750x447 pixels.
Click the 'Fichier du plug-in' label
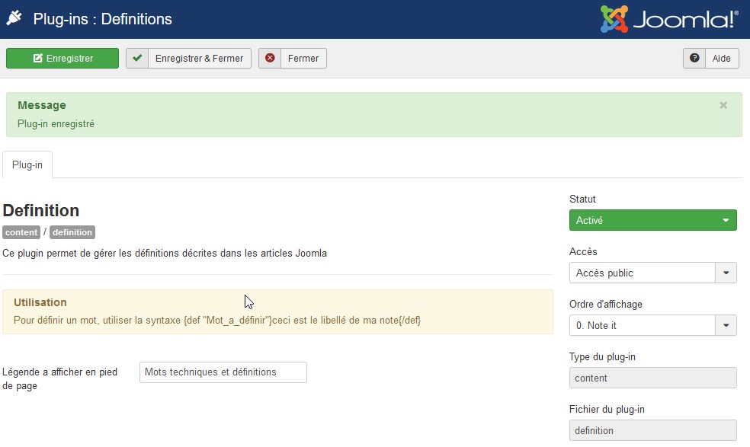click(x=607, y=410)
